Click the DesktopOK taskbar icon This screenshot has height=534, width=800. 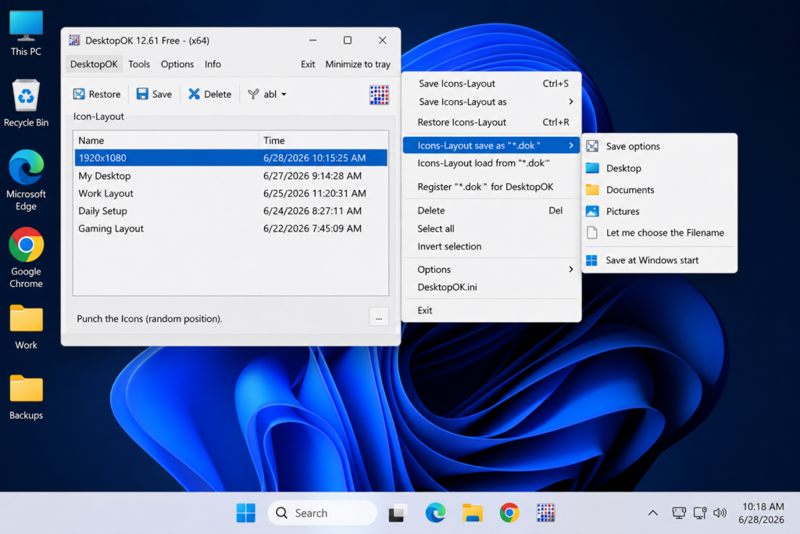[x=545, y=513]
